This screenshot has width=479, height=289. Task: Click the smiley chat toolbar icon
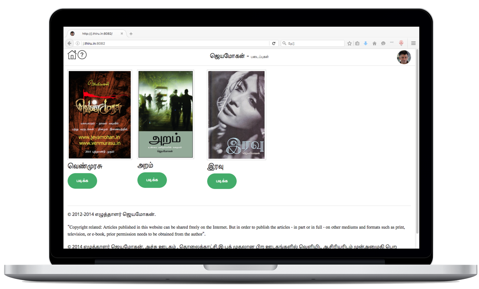pos(383,43)
